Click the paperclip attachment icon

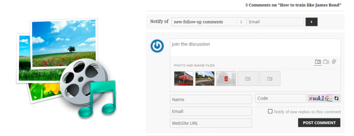click(x=334, y=61)
